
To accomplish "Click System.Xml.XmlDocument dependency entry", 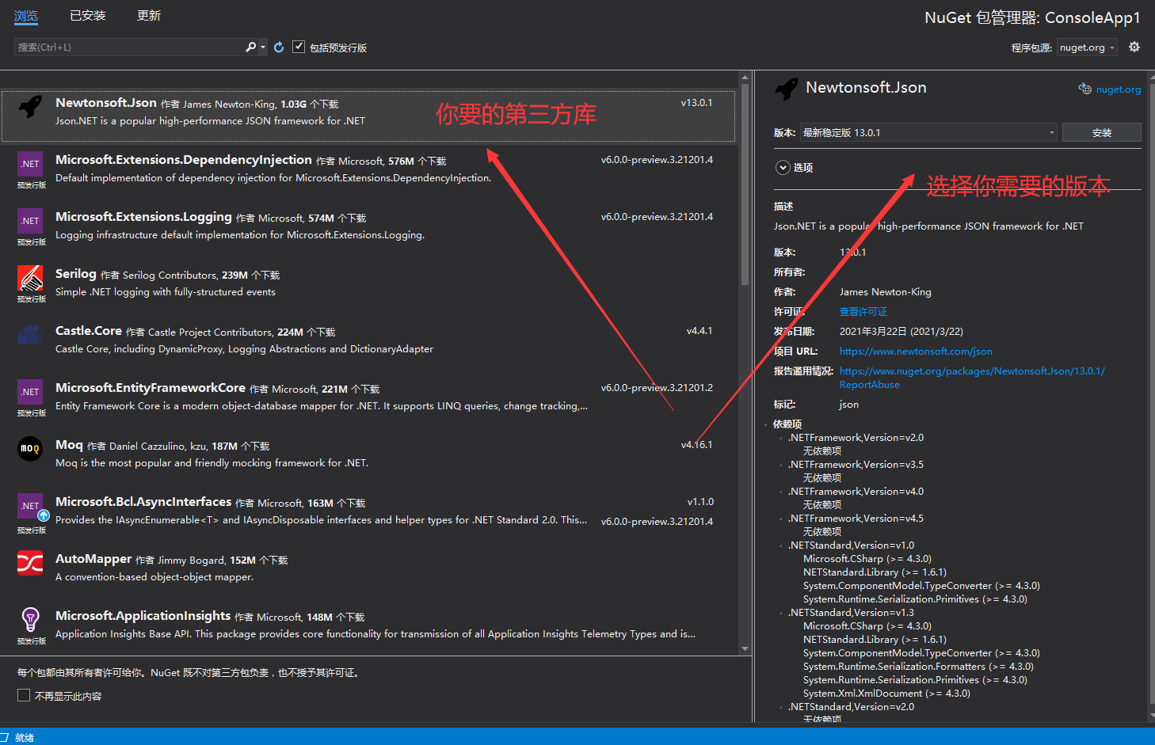I will [886, 694].
